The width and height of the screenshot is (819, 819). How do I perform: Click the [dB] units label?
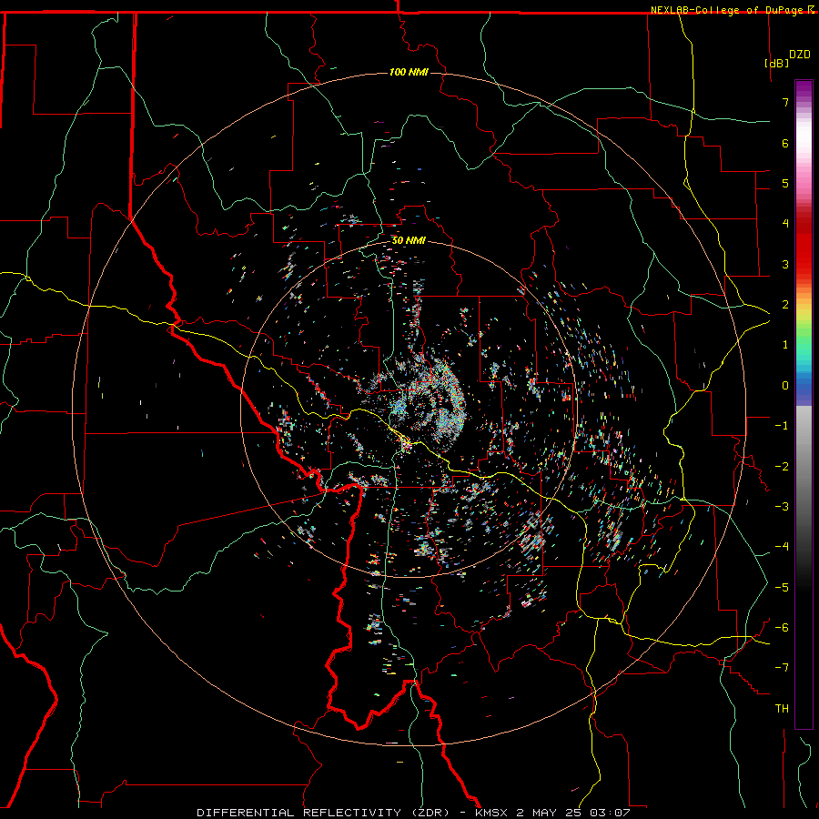777,63
